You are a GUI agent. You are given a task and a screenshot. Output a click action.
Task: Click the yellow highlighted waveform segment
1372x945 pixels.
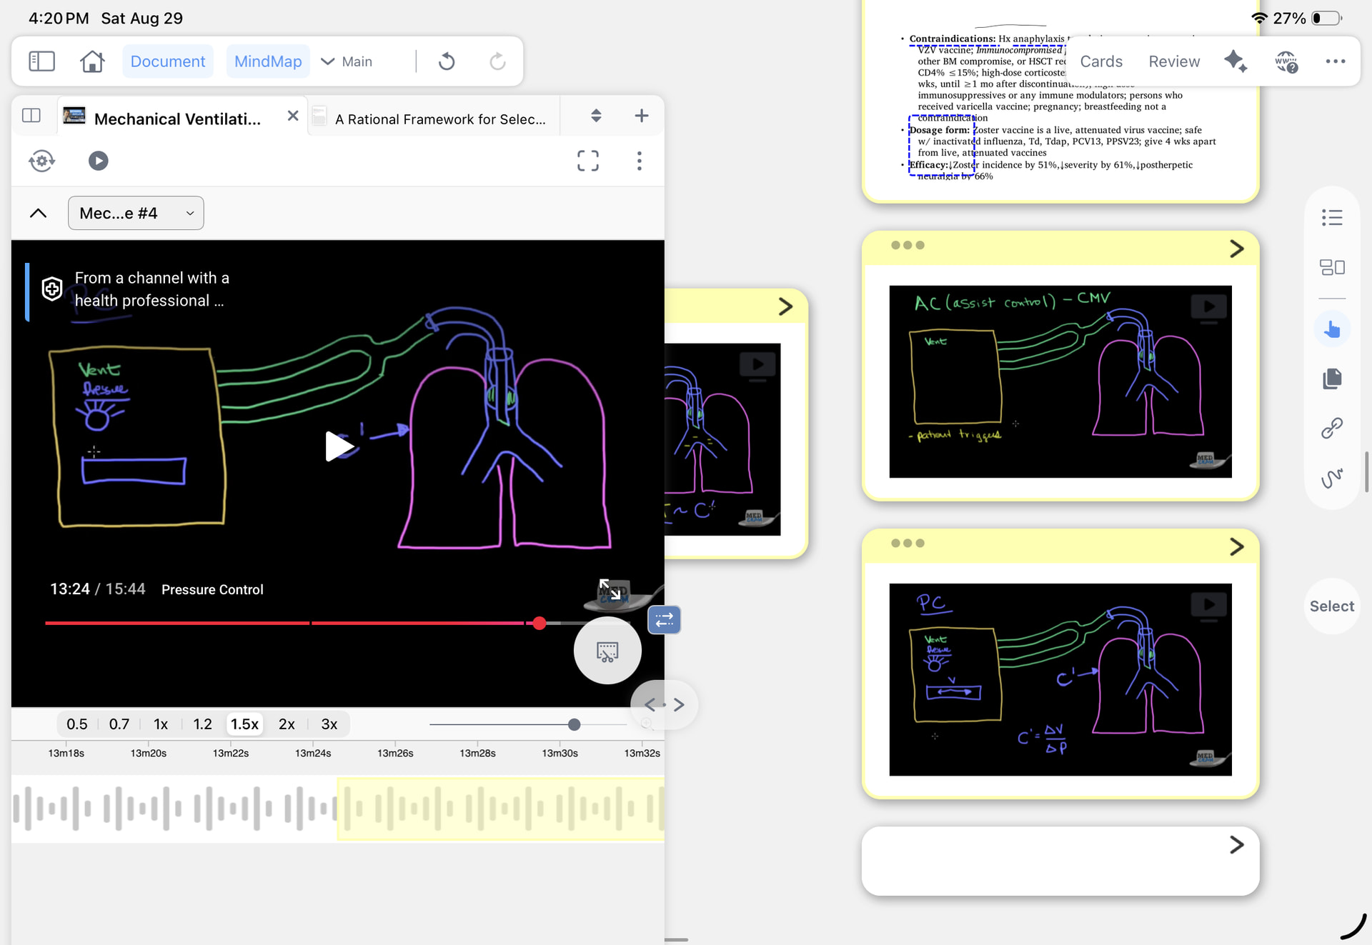point(500,809)
